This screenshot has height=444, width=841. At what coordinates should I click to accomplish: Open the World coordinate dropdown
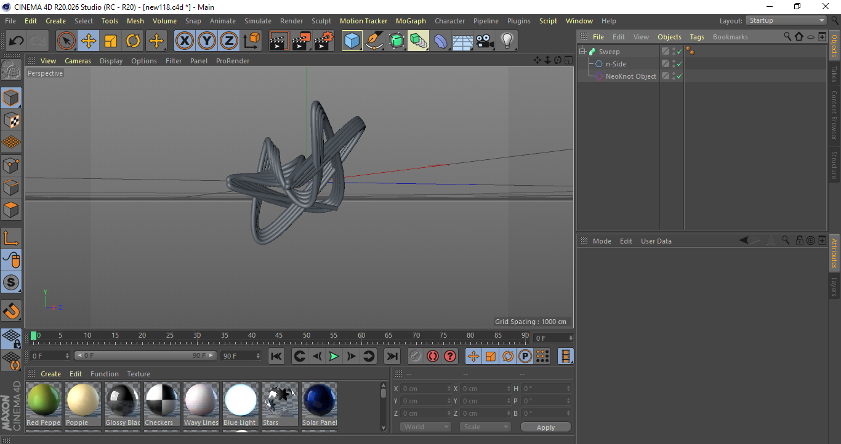[425, 427]
